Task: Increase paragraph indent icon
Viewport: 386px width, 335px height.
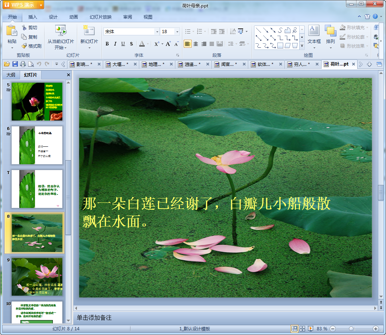Action: (x=222, y=31)
